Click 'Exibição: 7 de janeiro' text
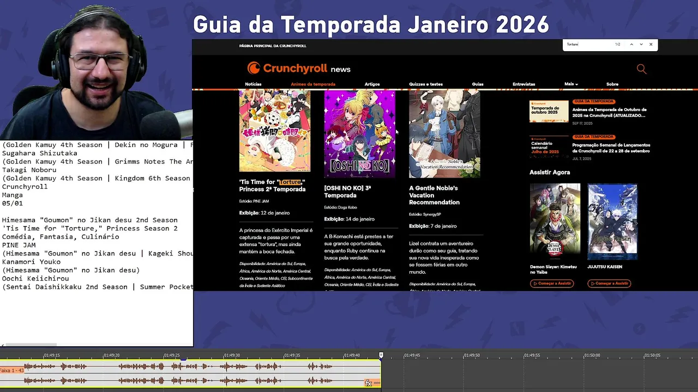 pos(433,226)
